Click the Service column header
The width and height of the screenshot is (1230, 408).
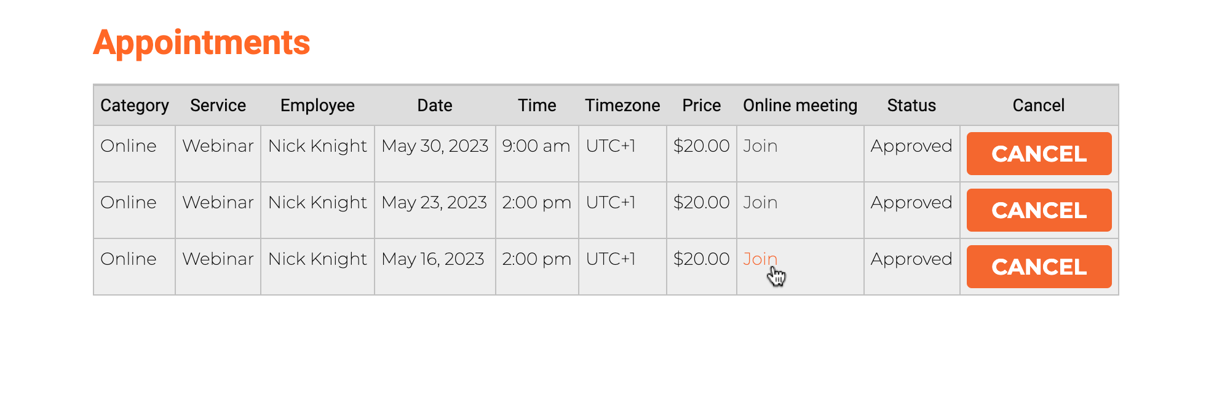point(218,106)
